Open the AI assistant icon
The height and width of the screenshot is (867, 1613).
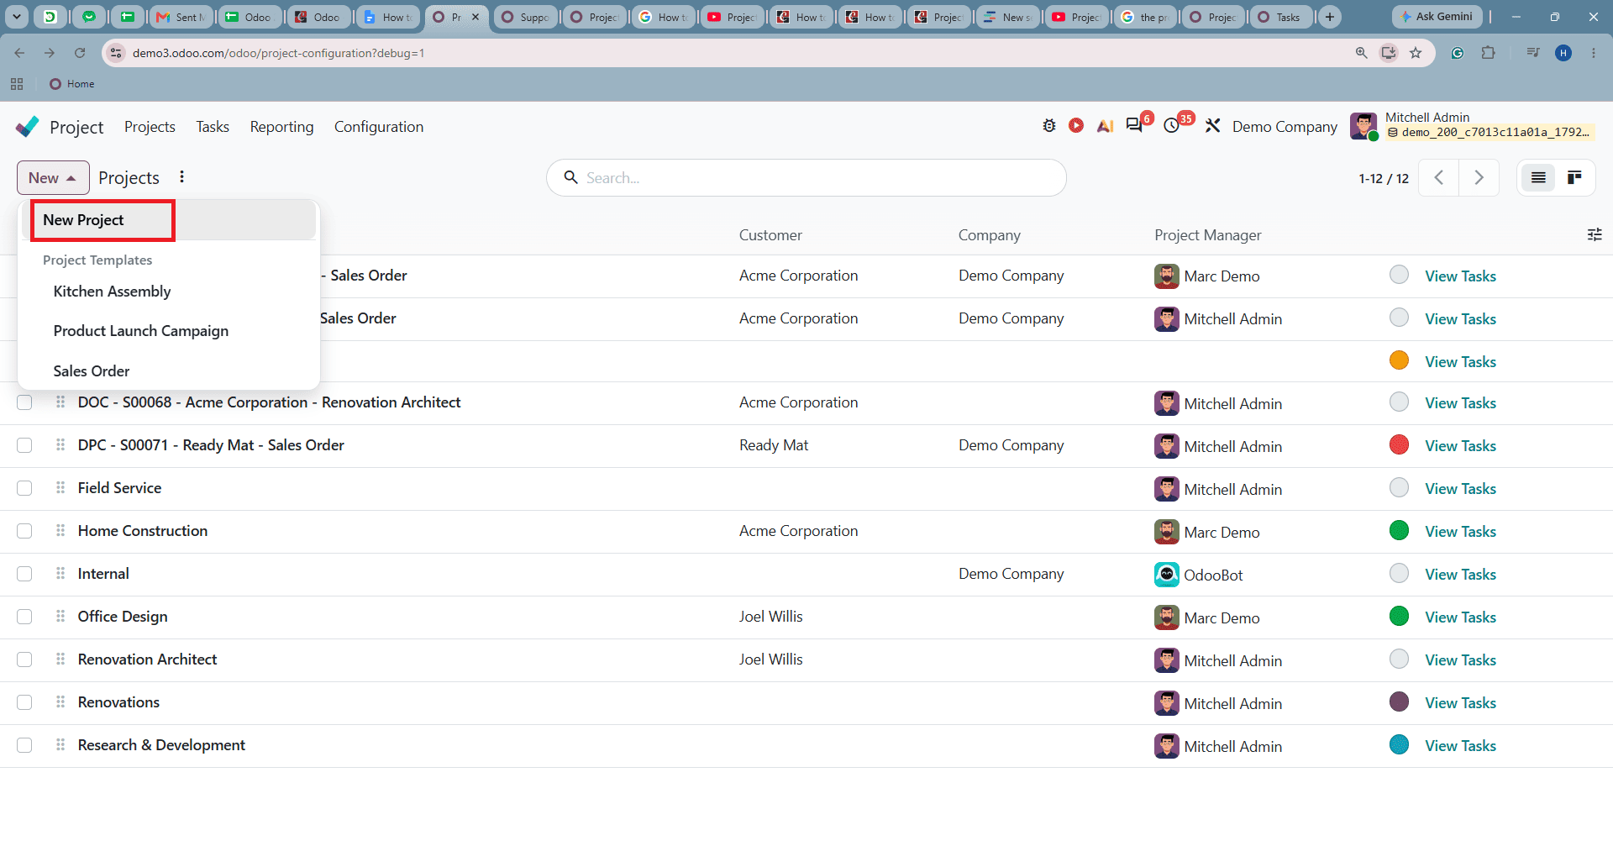pos(1105,126)
